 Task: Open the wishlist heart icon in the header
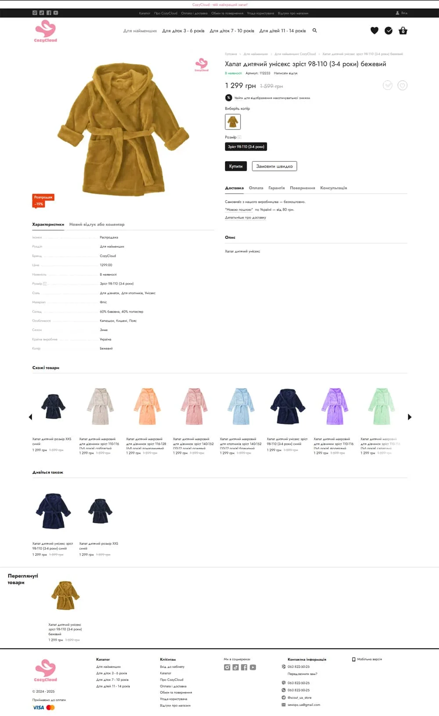click(x=374, y=30)
